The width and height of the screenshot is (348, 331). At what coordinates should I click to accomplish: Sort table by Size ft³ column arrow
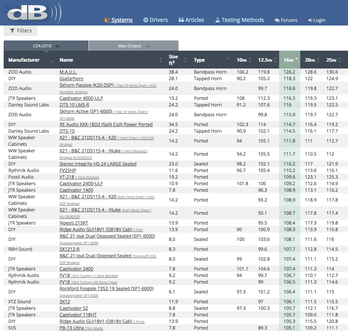pos(185,60)
